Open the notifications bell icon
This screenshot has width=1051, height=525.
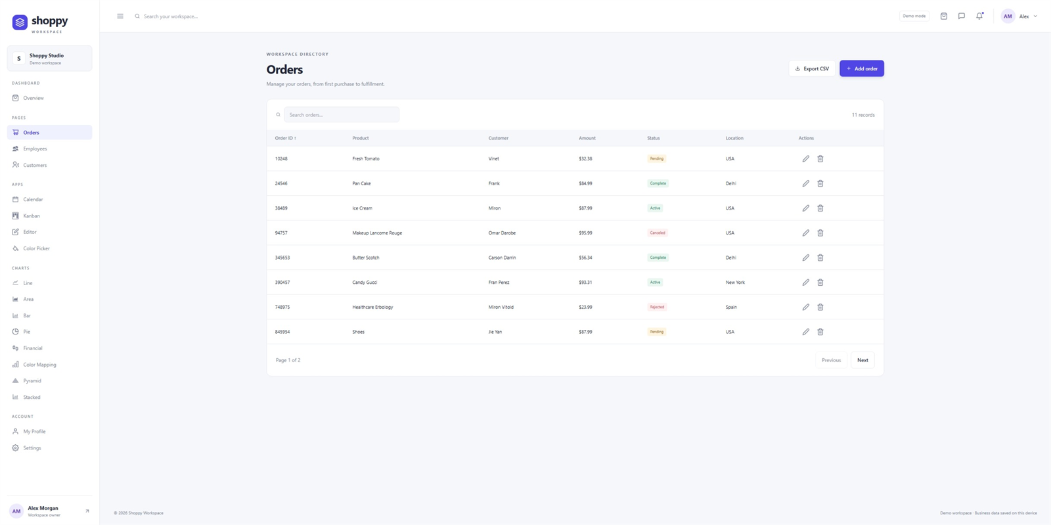coord(979,16)
